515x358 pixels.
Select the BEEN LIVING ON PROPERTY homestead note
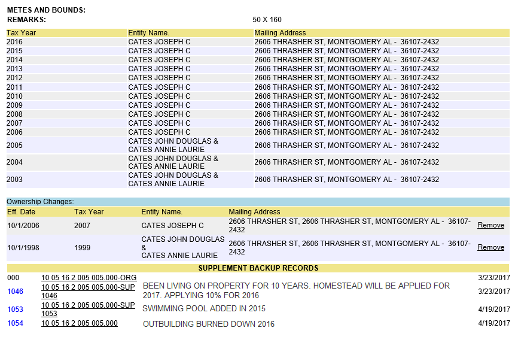[x=296, y=290]
